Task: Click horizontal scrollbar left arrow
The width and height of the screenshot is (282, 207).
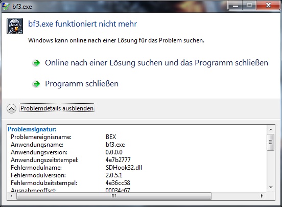Action: click(11, 196)
